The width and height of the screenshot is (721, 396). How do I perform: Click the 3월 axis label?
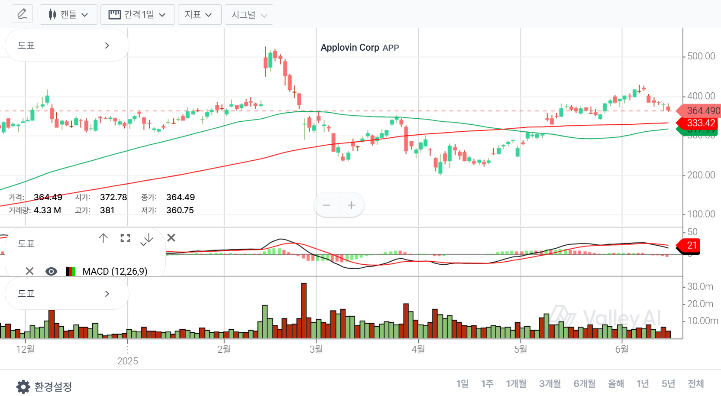click(316, 349)
